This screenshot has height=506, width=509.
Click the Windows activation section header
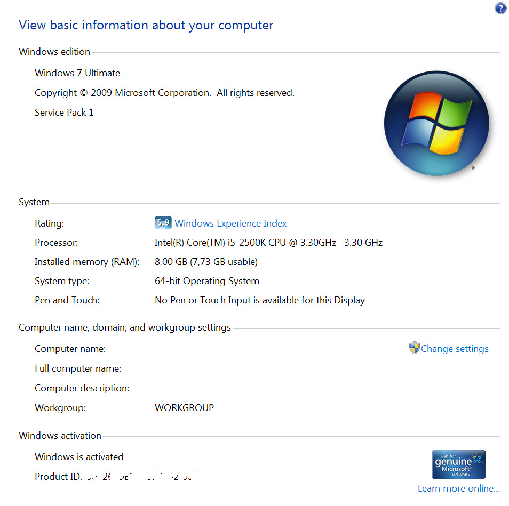pos(60,436)
